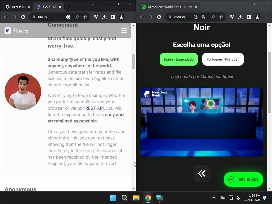This screenshot has width=272, height=204.
Task: Share the file.io page via share icon
Action: (77, 17)
